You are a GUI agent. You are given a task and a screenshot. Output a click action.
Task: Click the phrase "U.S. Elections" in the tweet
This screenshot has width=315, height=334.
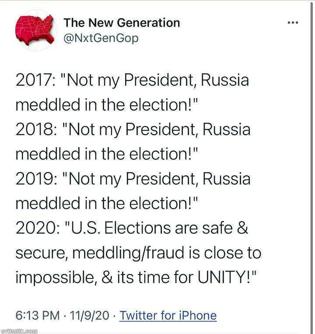tap(116, 228)
